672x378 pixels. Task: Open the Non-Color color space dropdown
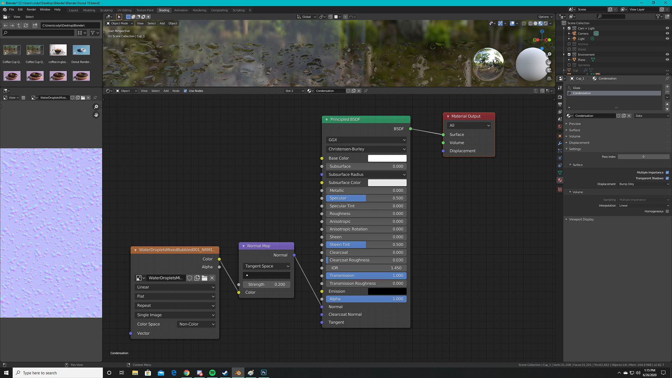pos(196,324)
